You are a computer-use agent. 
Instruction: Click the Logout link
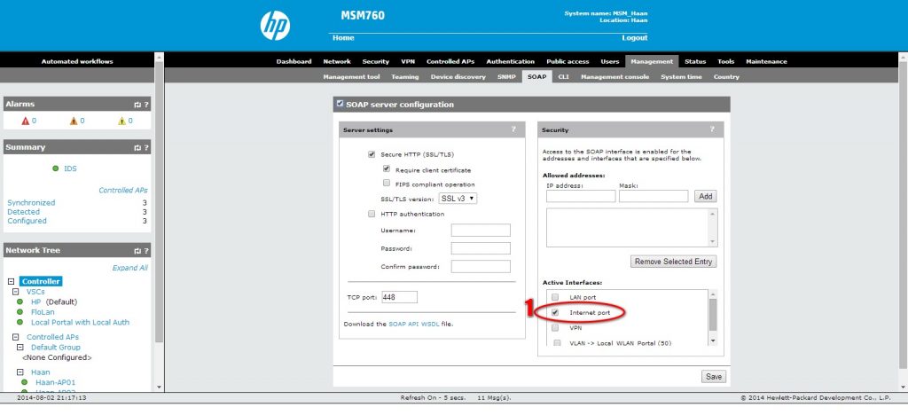pyautogui.click(x=635, y=37)
